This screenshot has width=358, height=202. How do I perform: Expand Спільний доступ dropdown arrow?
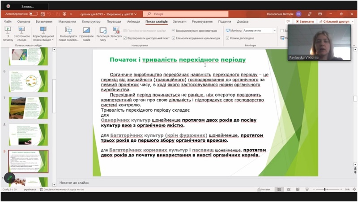(x=353, y=21)
